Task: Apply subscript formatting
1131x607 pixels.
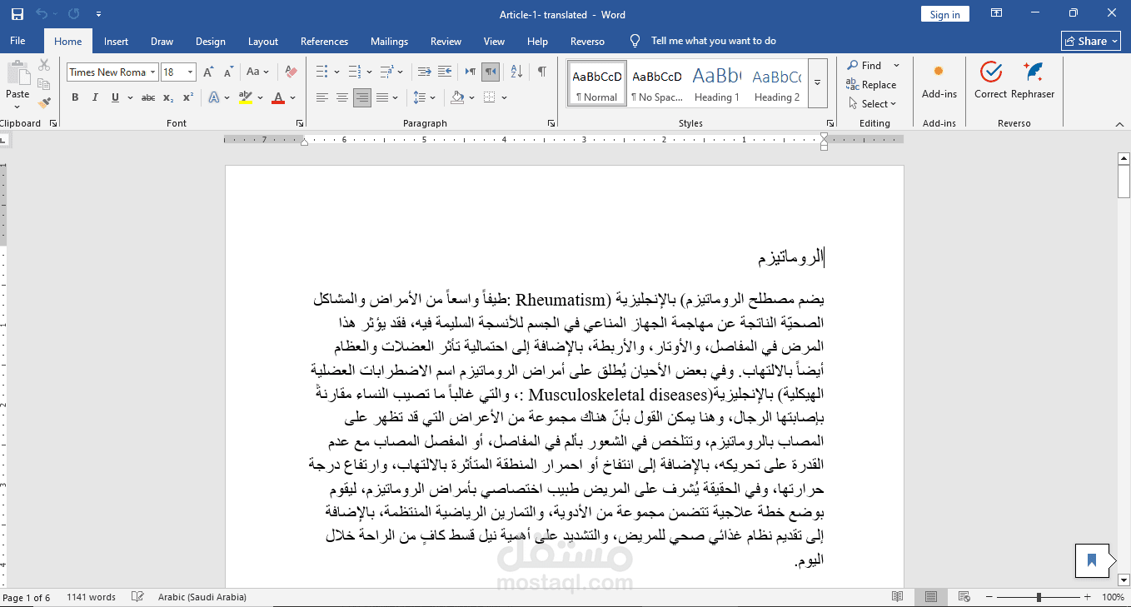Action: point(169,97)
